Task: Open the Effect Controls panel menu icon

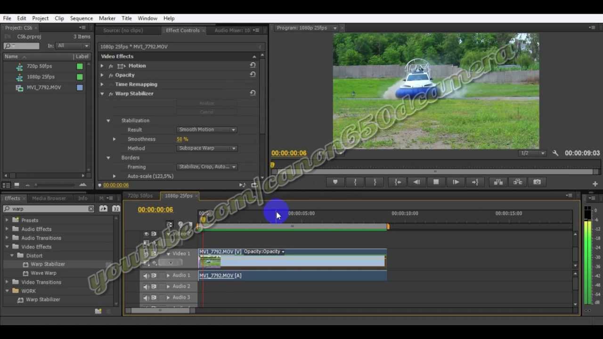Action: click(x=256, y=30)
